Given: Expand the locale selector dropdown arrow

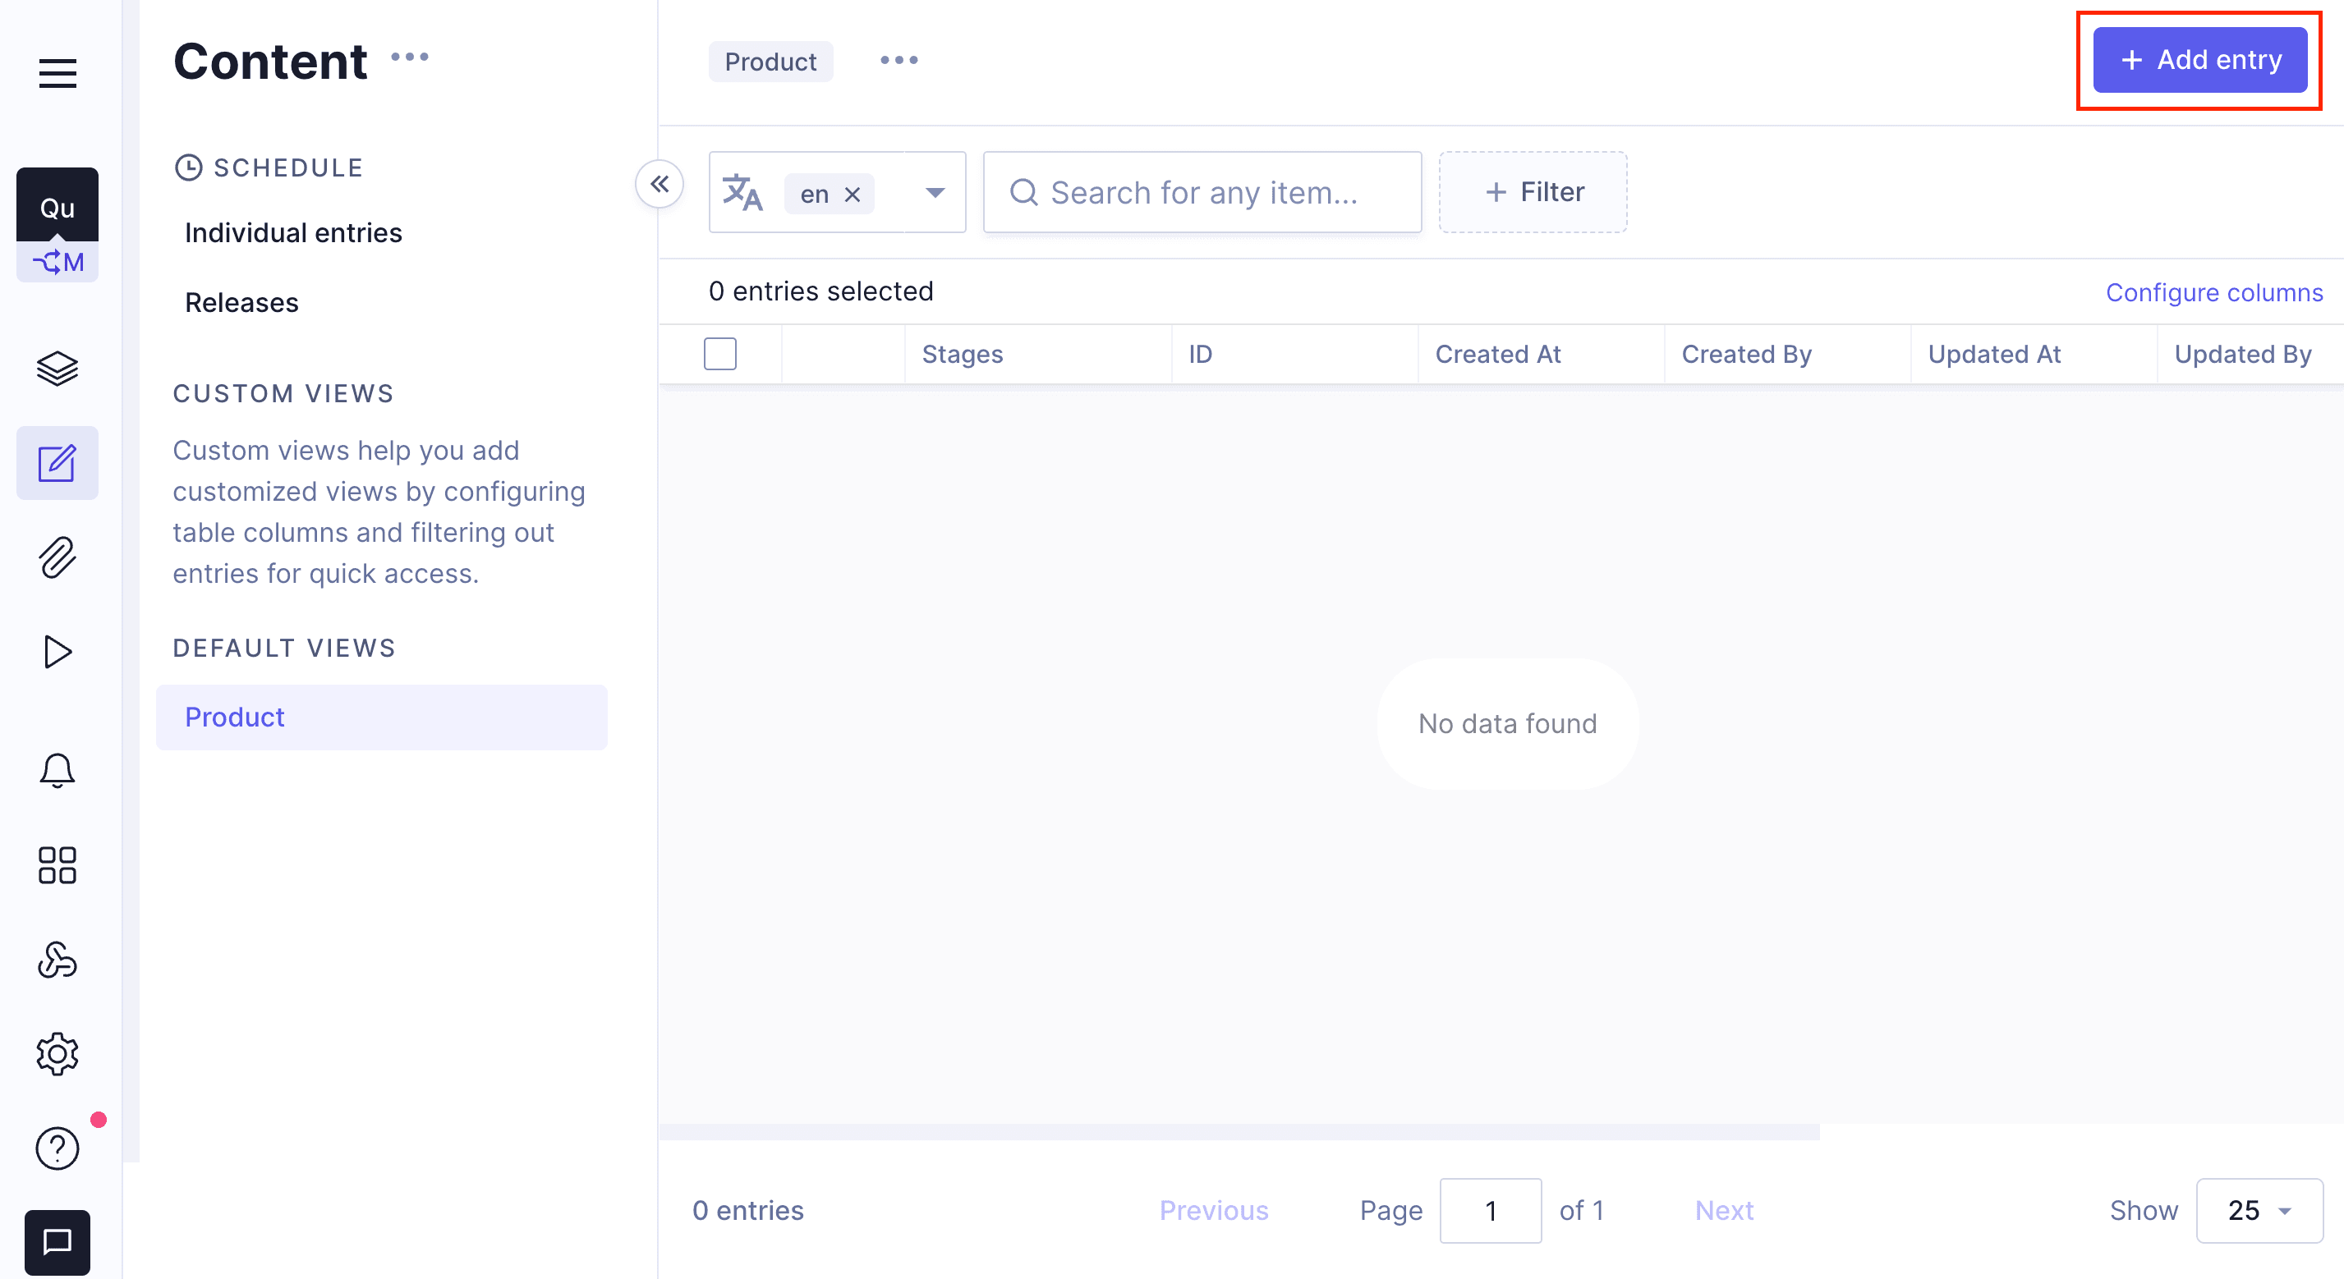Looking at the screenshot, I should pos(935,193).
